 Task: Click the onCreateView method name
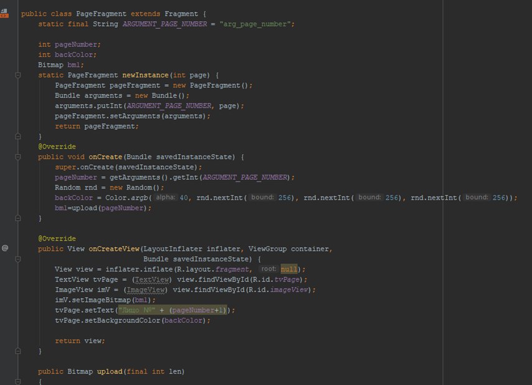[113, 249]
